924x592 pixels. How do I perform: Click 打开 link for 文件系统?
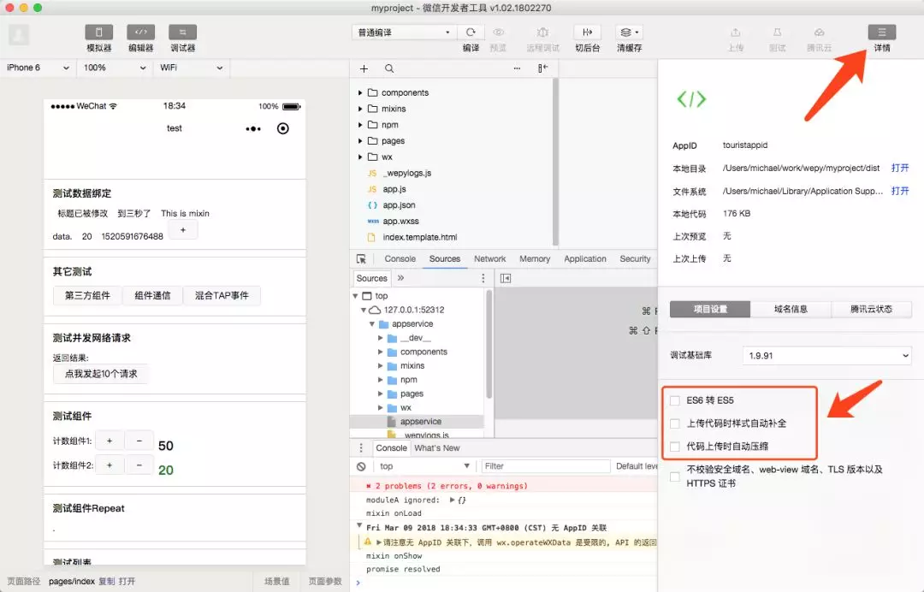[900, 192]
